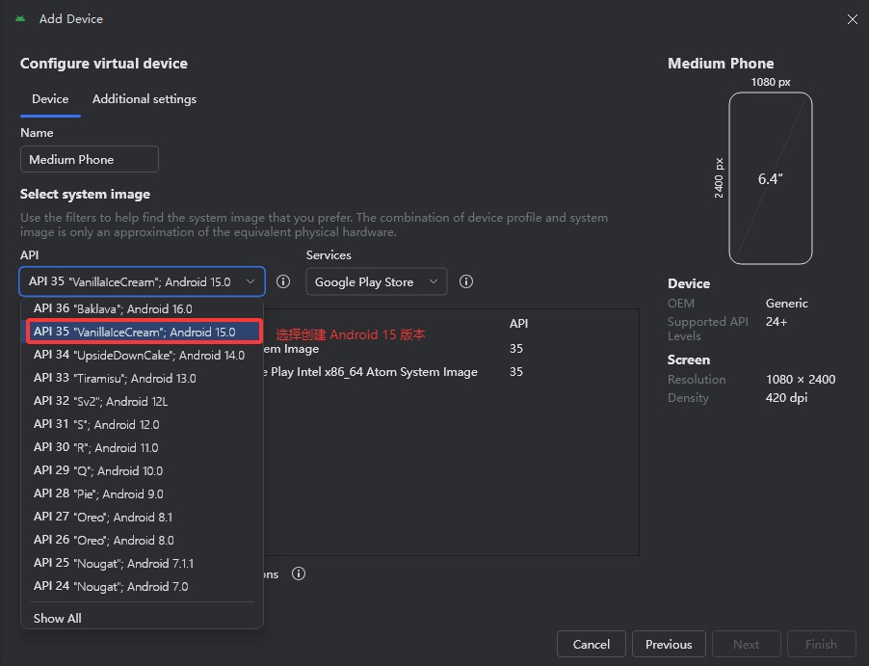This screenshot has width=869, height=666.
Task: Click the Next button
Action: (747, 645)
